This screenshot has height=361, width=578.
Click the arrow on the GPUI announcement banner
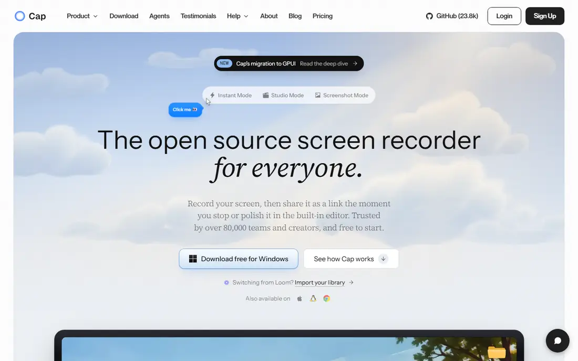[x=355, y=63]
